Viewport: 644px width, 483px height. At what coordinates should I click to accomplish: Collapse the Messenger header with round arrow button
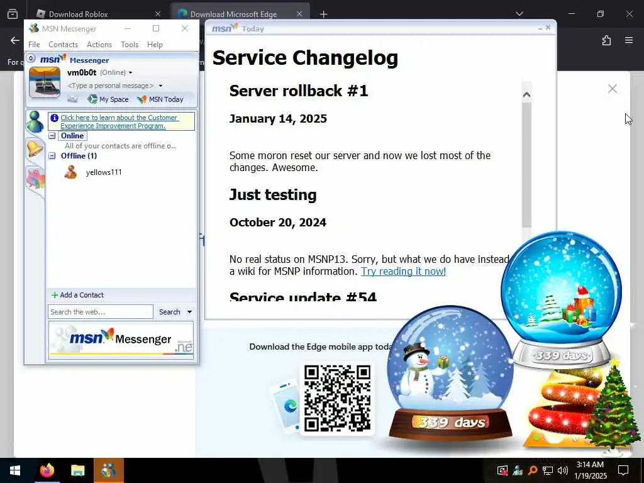31,58
